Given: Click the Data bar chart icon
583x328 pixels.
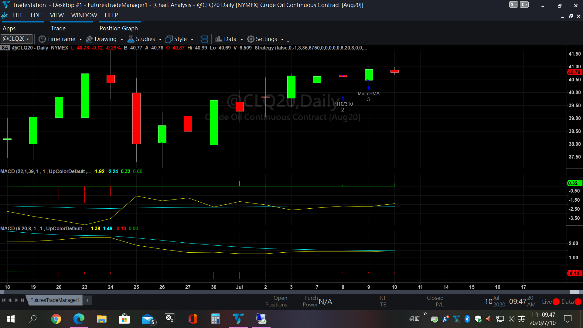Looking at the screenshot, I should point(219,39).
